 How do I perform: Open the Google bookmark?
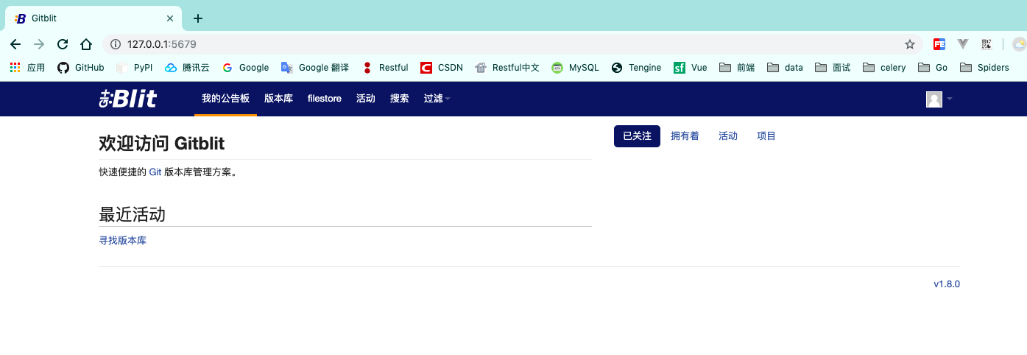[246, 68]
